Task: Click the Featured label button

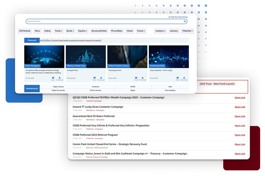Action: pos(32,40)
